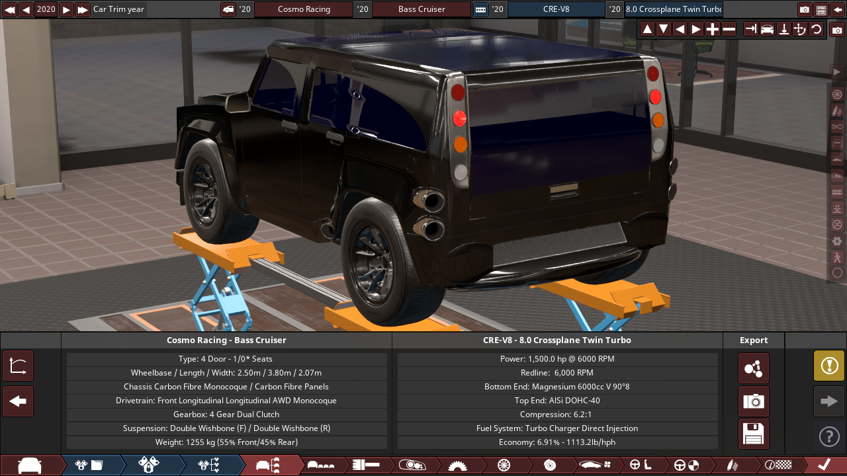Select the CRE-V8 engine family name
The width and height of the screenshot is (847, 476).
[556, 9]
